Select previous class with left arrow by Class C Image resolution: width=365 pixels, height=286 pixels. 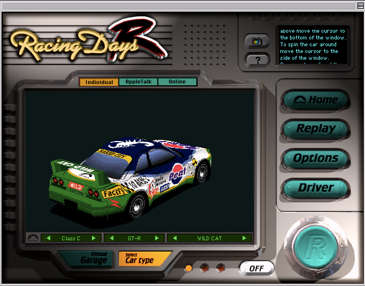click(x=49, y=238)
